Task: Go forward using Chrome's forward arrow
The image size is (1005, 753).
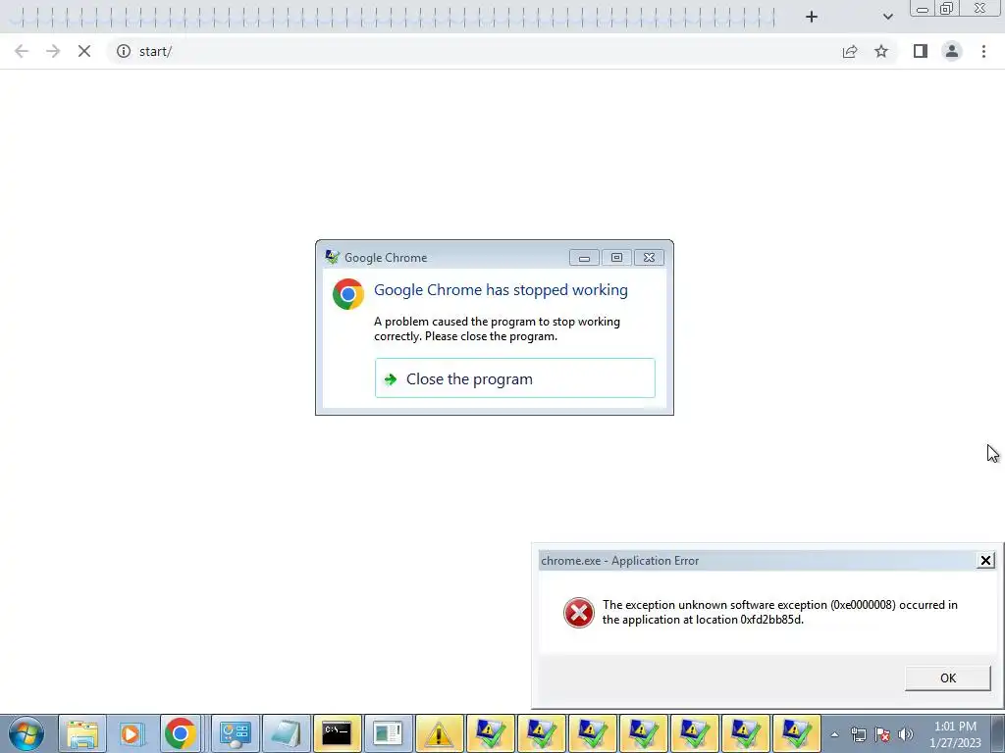Action: [53, 51]
